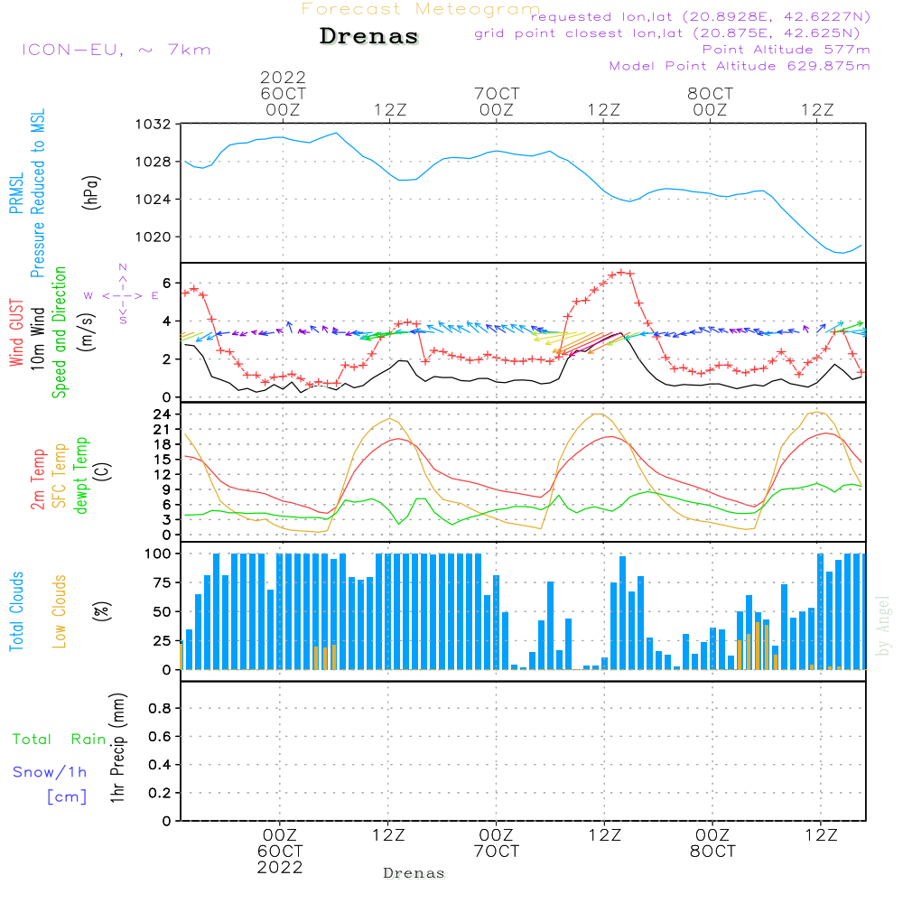903x903 pixels.
Task: Click the '1hr Precip (mm)' axis label
Action: point(117,748)
